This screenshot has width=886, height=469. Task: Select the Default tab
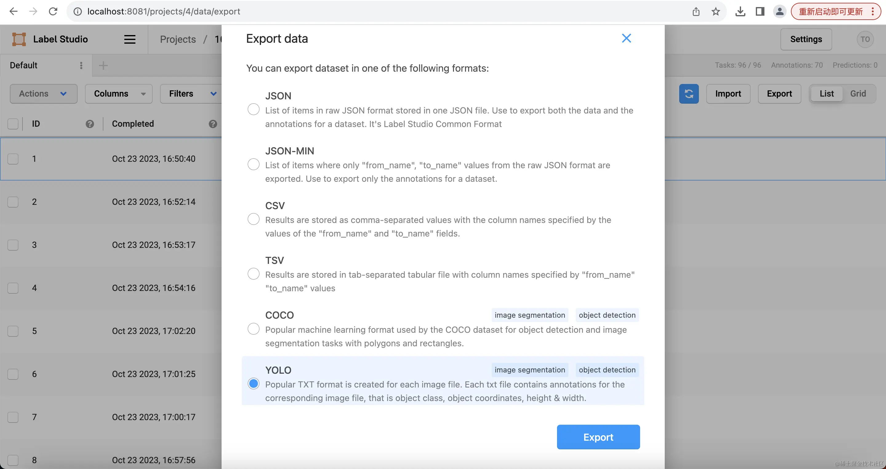(24, 65)
